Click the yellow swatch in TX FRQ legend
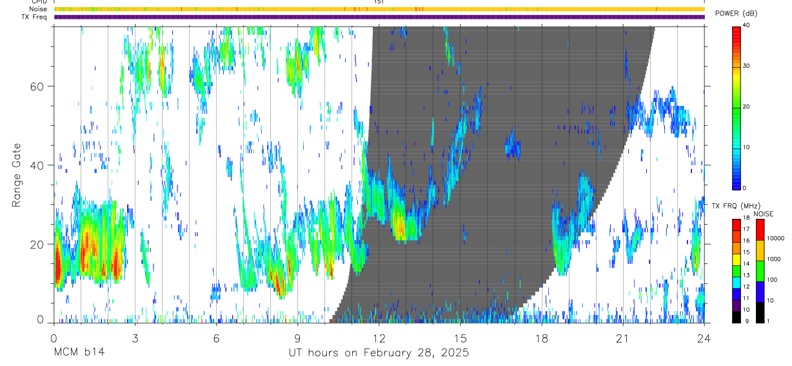The height and width of the screenshot is (366, 792). coord(737,260)
